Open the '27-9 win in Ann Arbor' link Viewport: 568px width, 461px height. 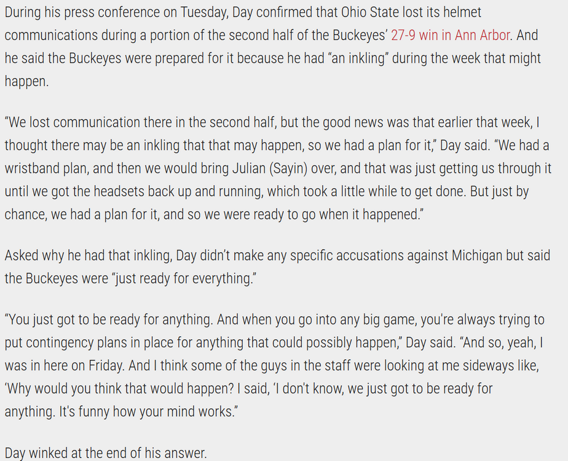[x=451, y=35]
